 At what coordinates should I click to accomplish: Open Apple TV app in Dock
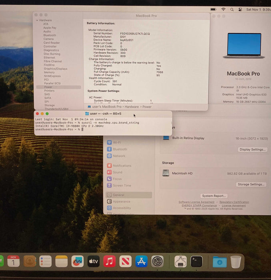(x=94, y=261)
